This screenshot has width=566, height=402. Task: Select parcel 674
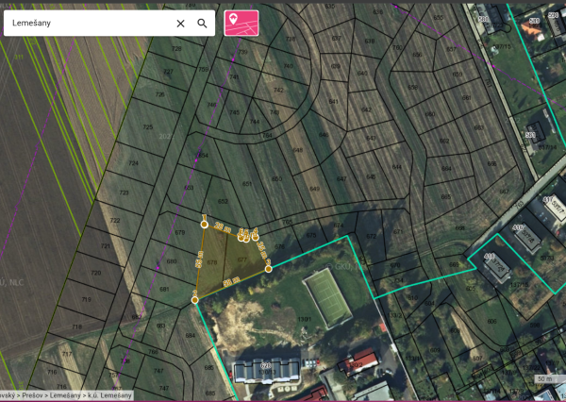pyautogui.click(x=339, y=225)
